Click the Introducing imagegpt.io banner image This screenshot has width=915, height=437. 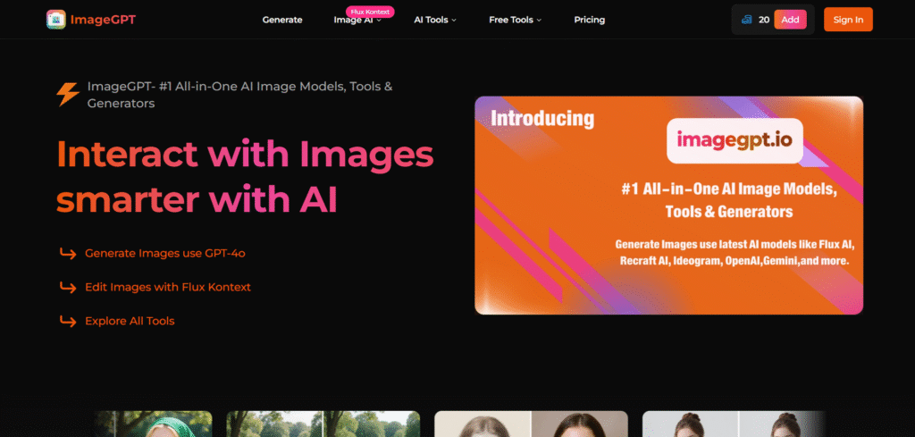click(x=668, y=206)
